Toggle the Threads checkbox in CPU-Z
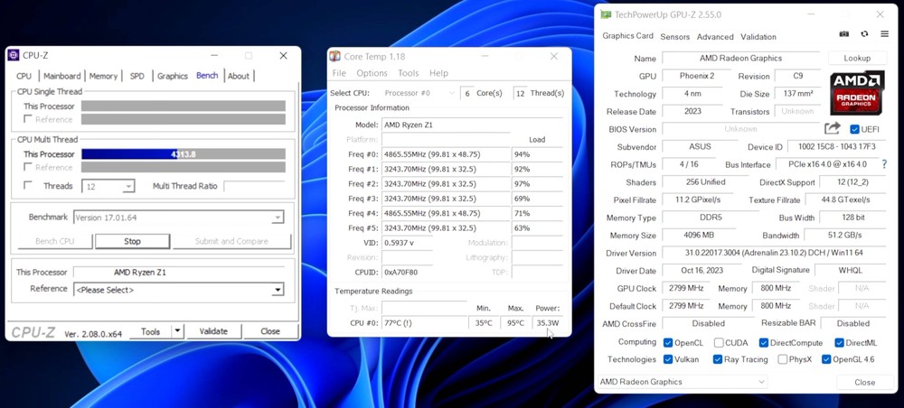The image size is (904, 408). [x=28, y=185]
